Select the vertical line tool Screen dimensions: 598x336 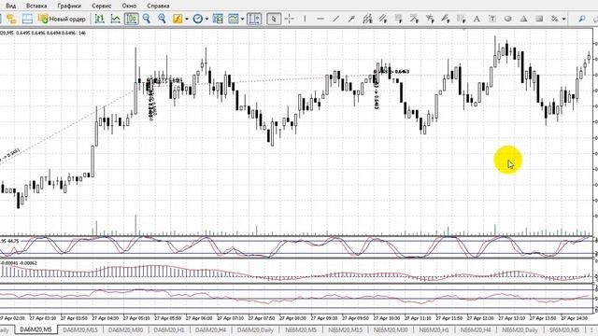[x=305, y=19]
